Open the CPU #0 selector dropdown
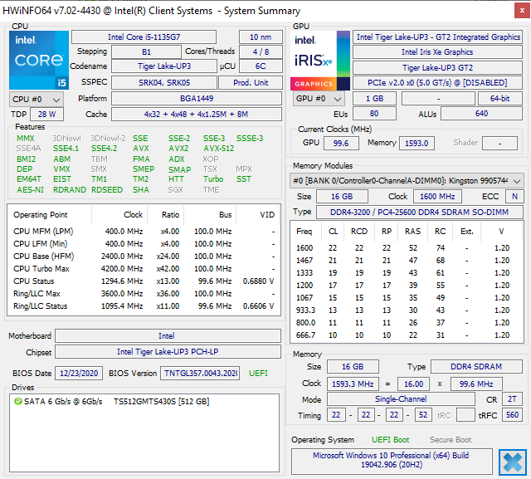The width and height of the screenshot is (531, 479). point(37,99)
